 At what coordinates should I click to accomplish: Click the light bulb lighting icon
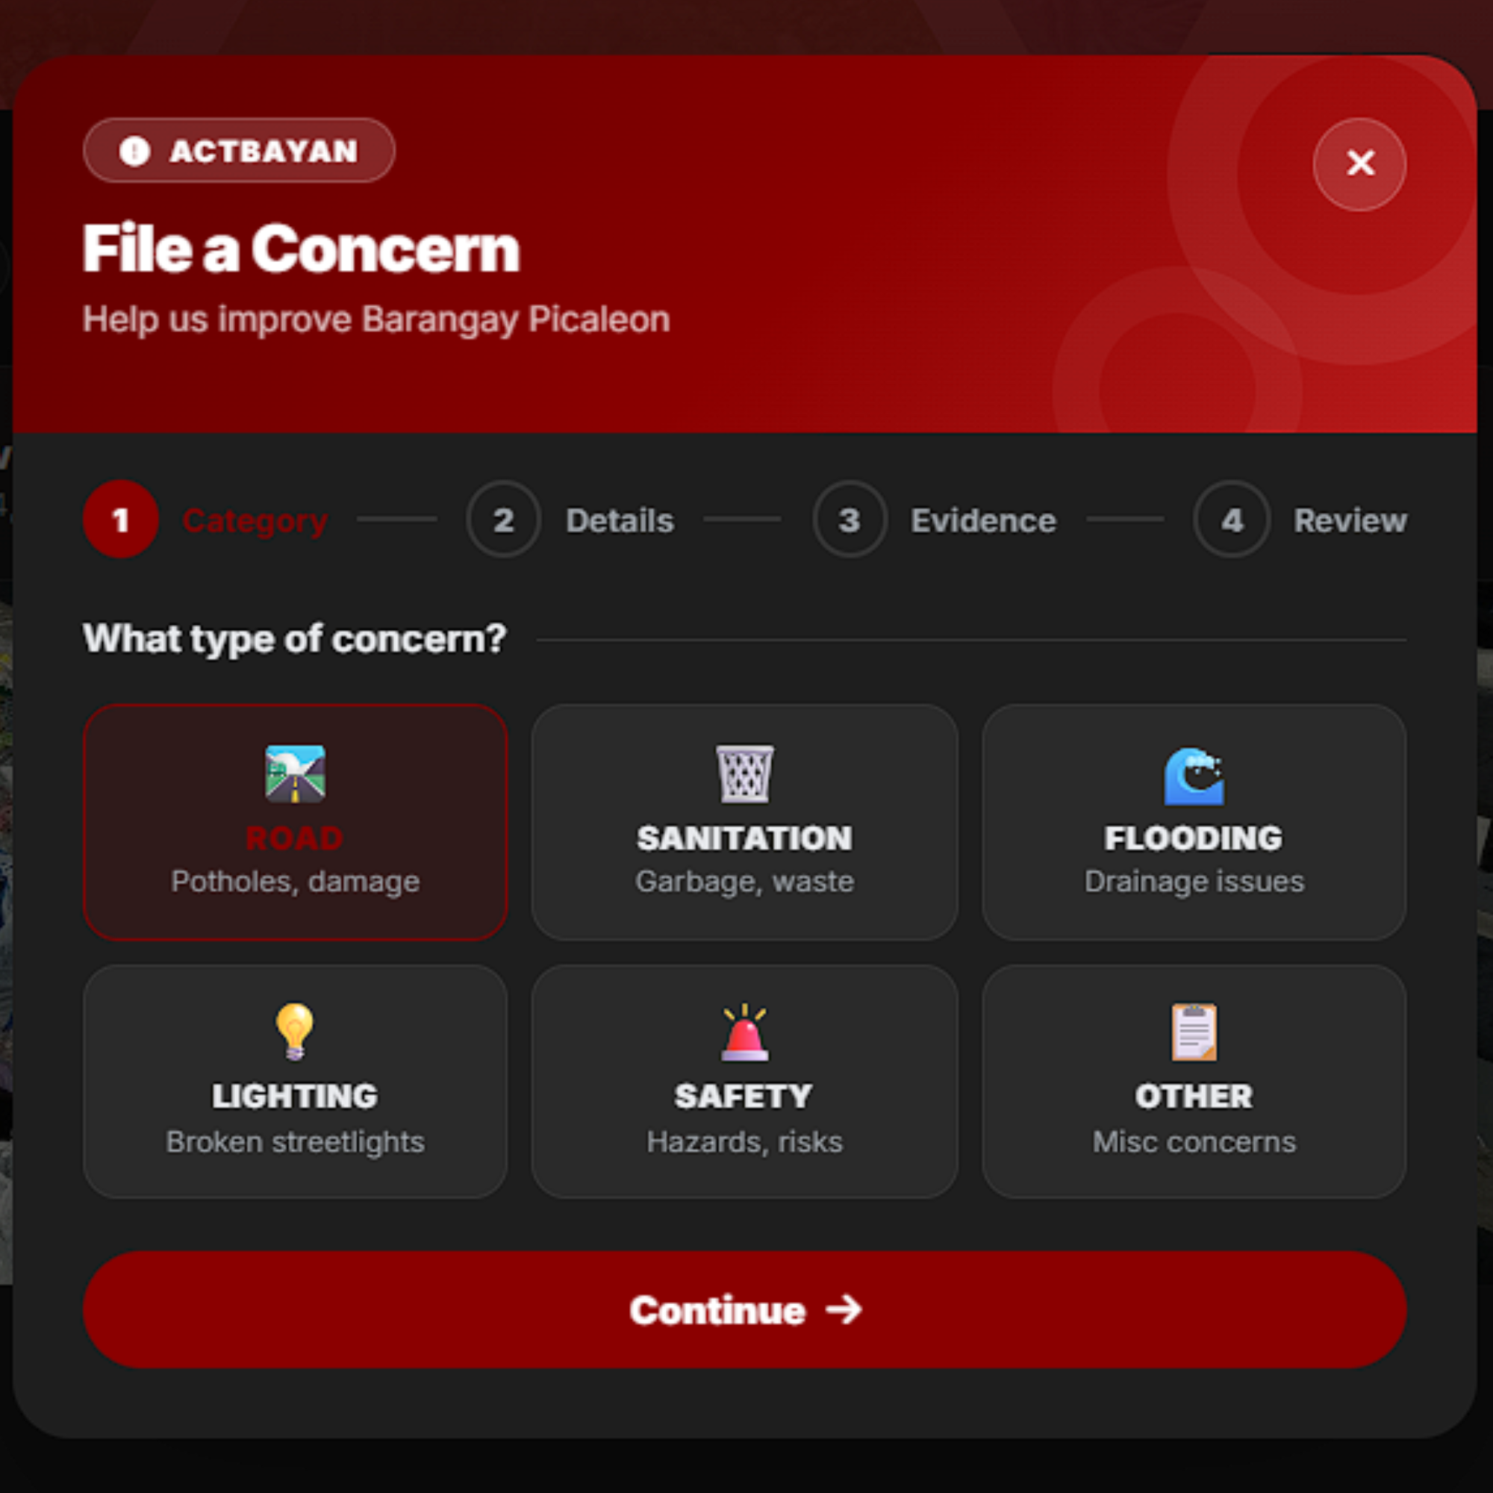click(294, 1032)
